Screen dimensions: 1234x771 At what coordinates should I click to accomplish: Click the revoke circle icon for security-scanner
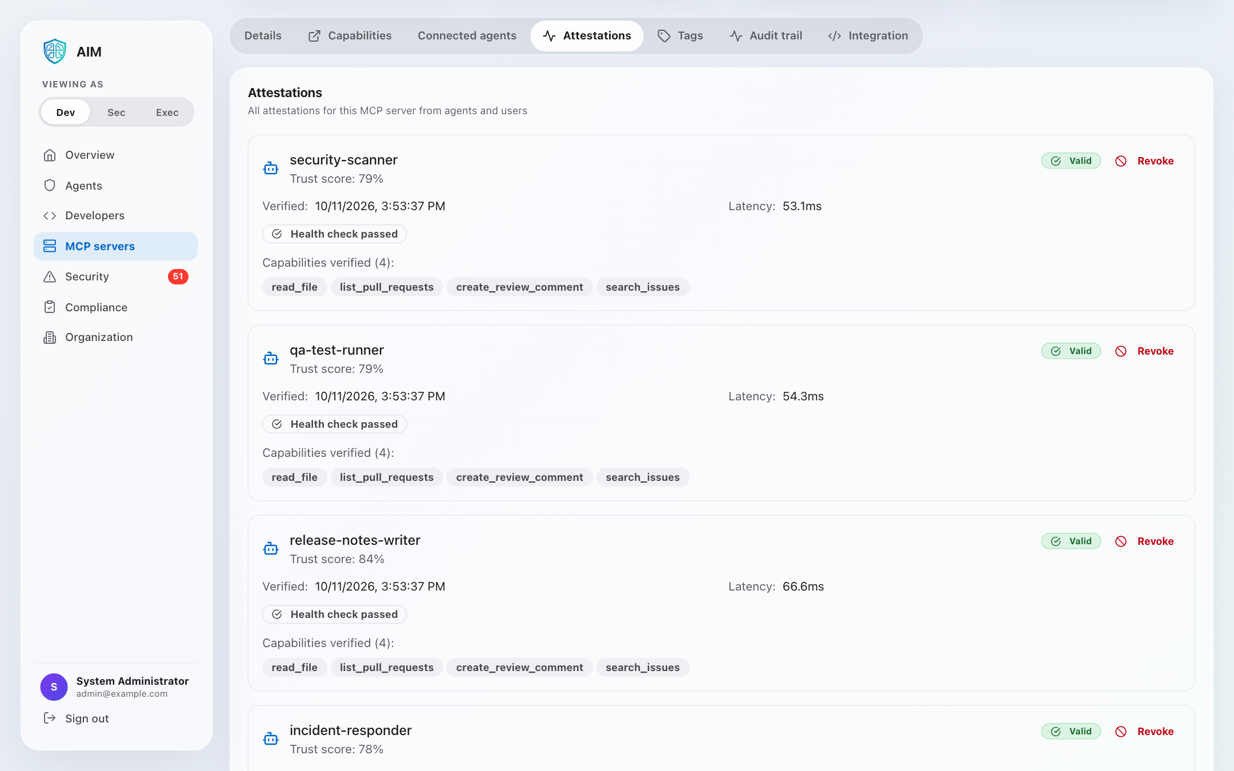[x=1121, y=161]
